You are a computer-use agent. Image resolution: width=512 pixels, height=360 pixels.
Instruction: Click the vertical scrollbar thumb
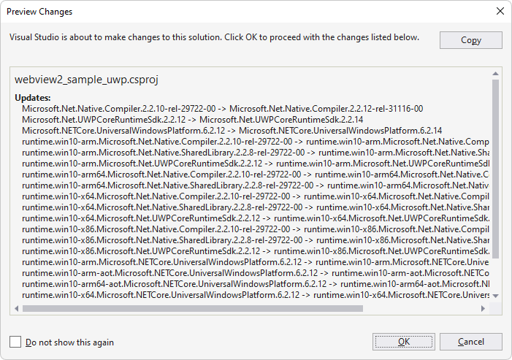point(495,169)
